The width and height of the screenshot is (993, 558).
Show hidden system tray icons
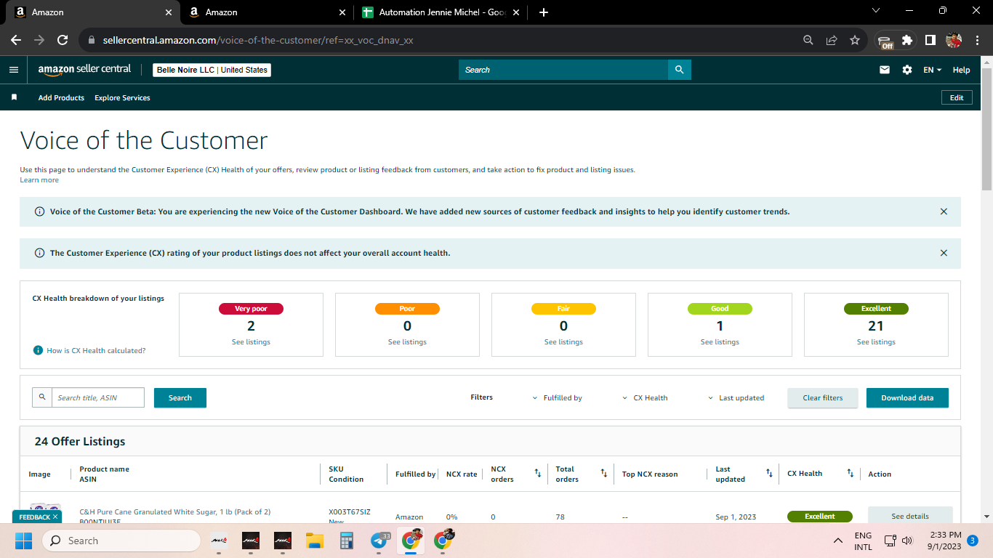click(838, 541)
